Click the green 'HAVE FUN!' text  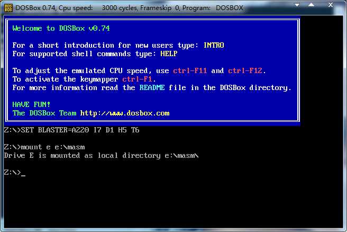(x=31, y=104)
